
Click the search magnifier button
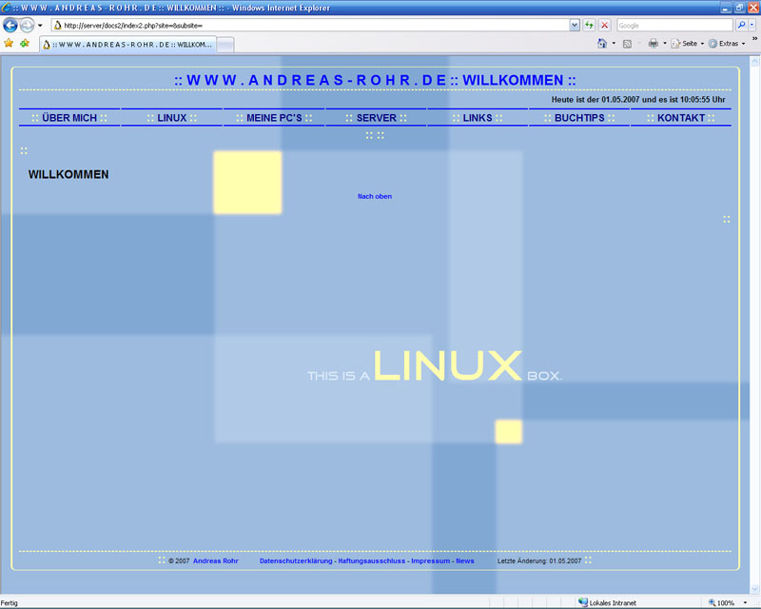741,26
